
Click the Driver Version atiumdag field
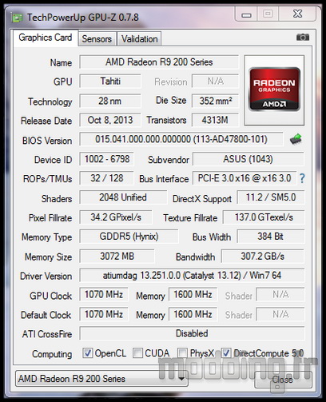(x=192, y=275)
